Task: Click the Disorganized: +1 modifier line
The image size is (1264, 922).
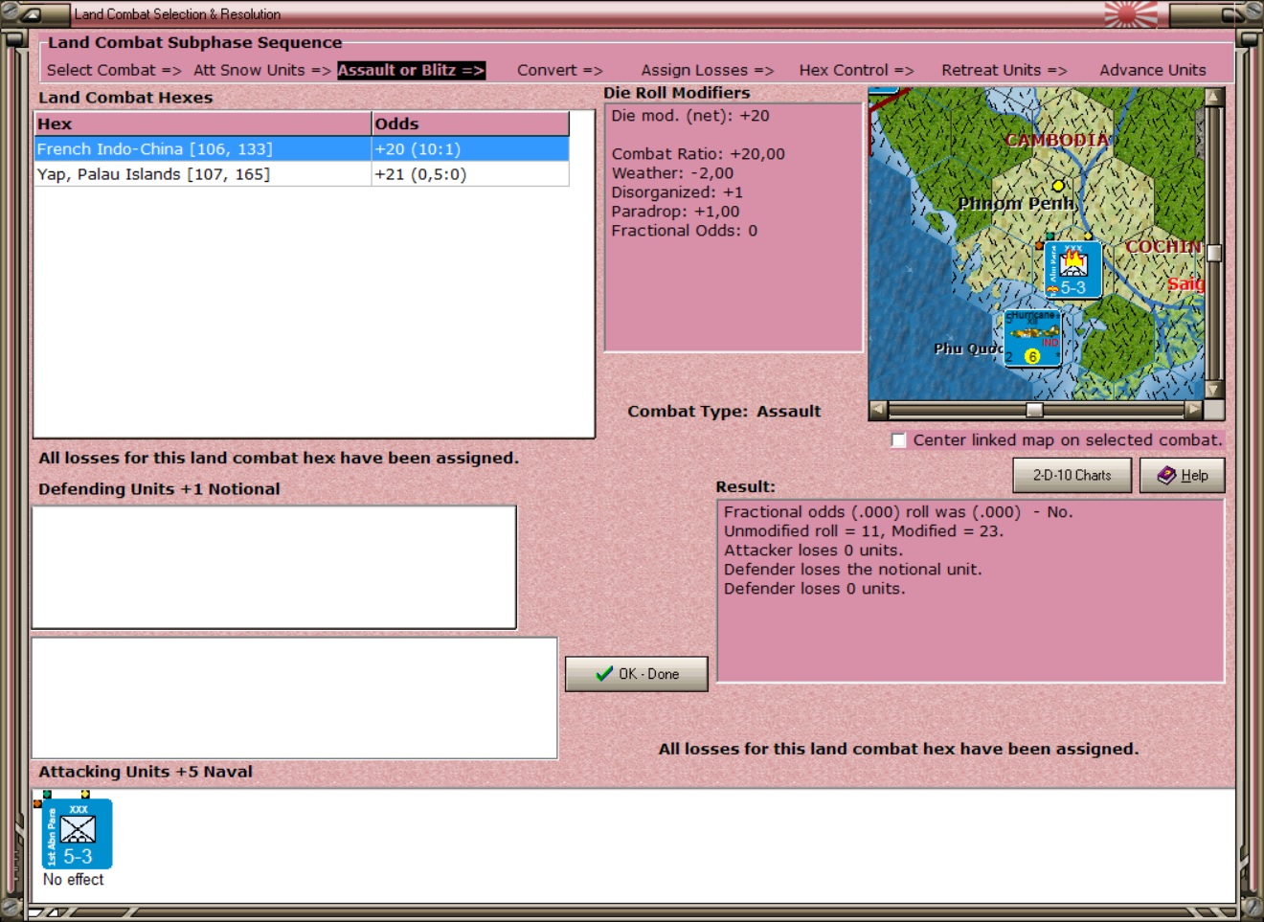Action: 677,192
